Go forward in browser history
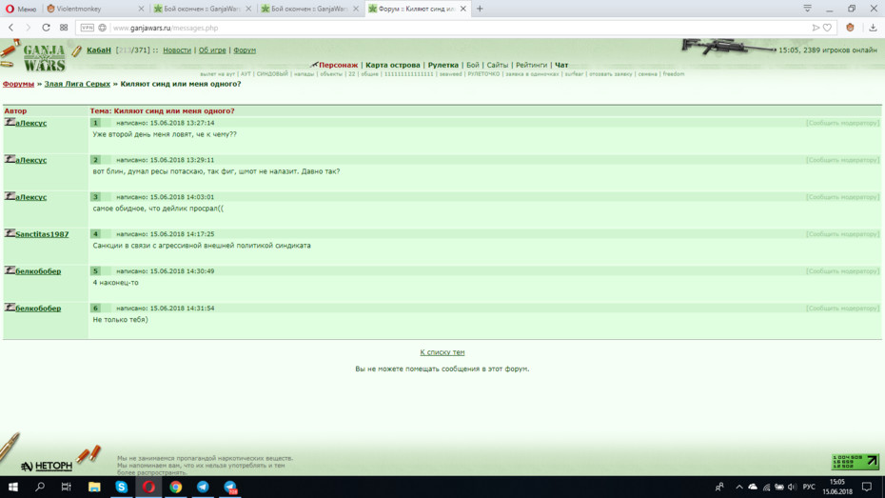This screenshot has width=885, height=498. click(x=28, y=28)
